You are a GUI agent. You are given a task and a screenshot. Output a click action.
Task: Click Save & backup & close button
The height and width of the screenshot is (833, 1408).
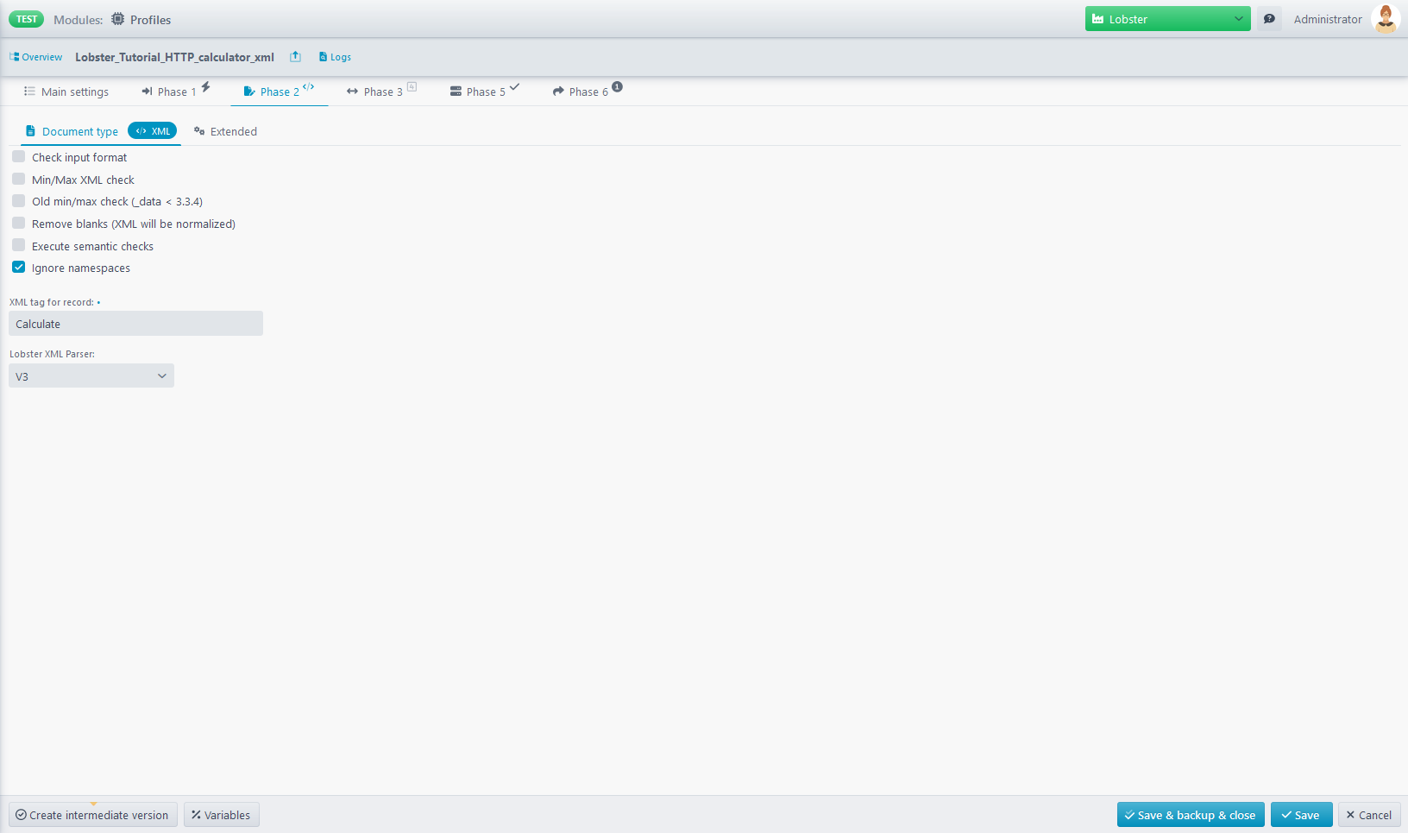pos(1191,815)
